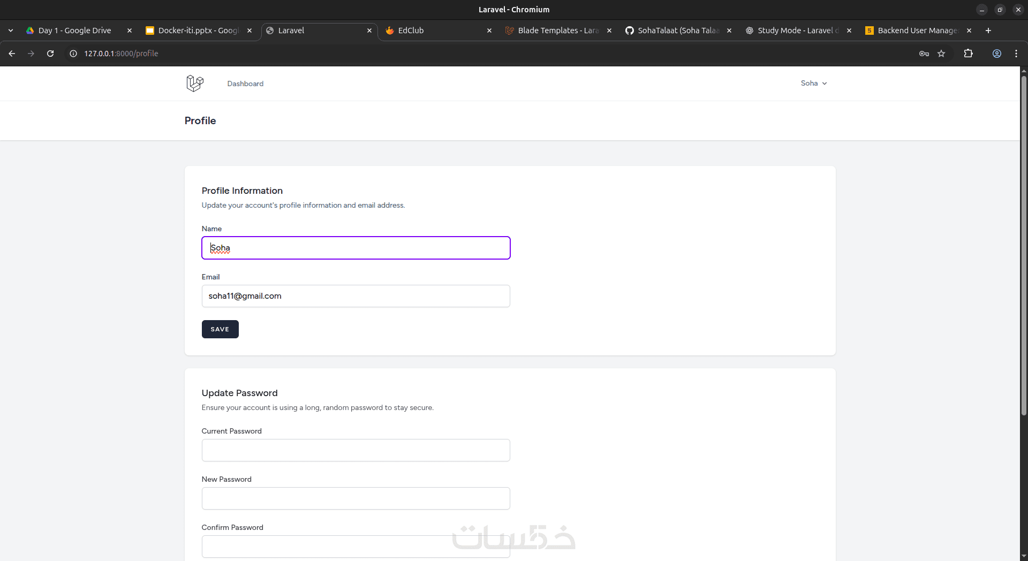Restore down the Chromium window
Screen dimensions: 1028x561
pyautogui.click(x=1000, y=10)
